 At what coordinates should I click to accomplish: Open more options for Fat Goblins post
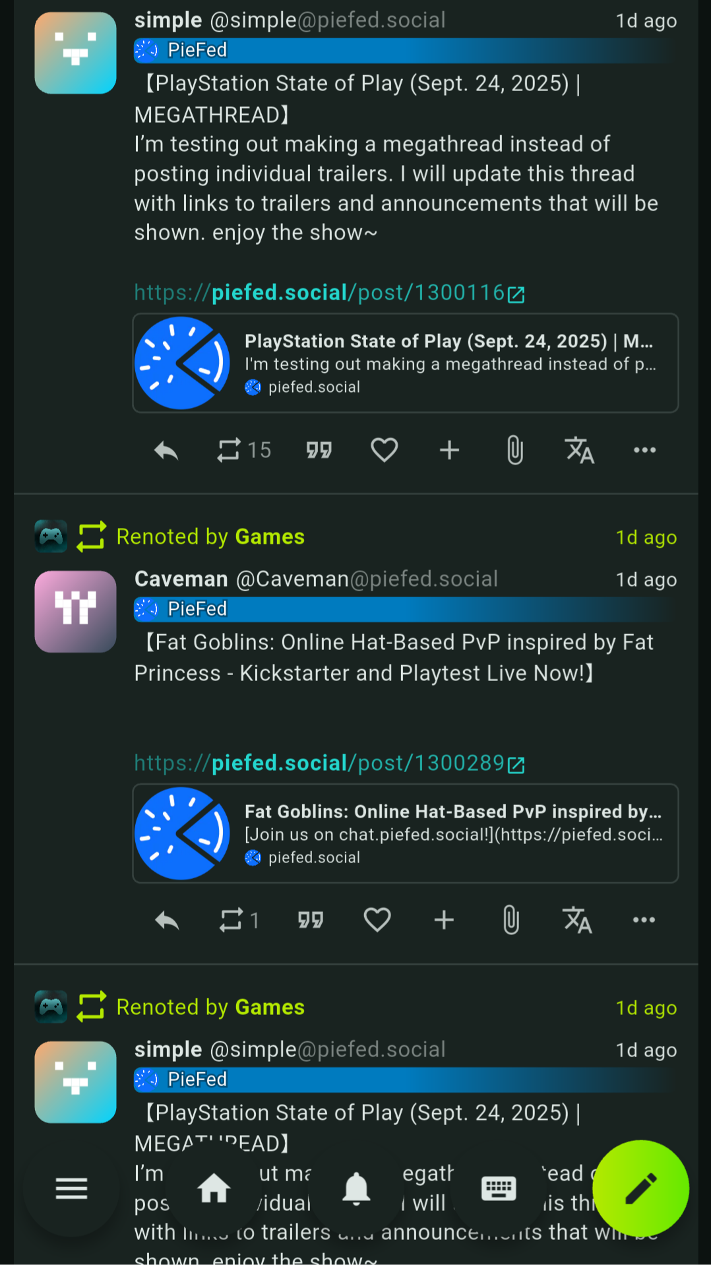point(644,920)
